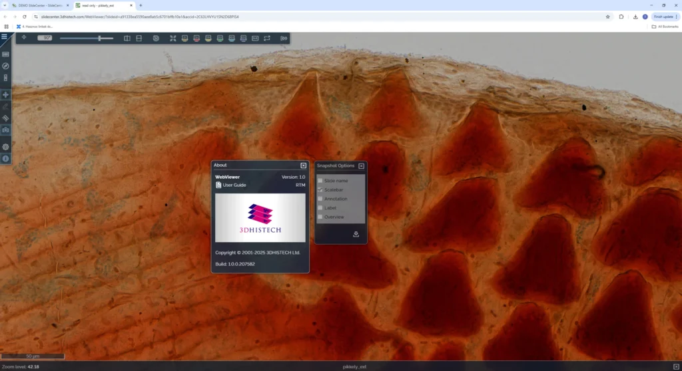Viewport: 682px width, 371px height.
Task: Click the browser address bar
Action: click(320, 17)
